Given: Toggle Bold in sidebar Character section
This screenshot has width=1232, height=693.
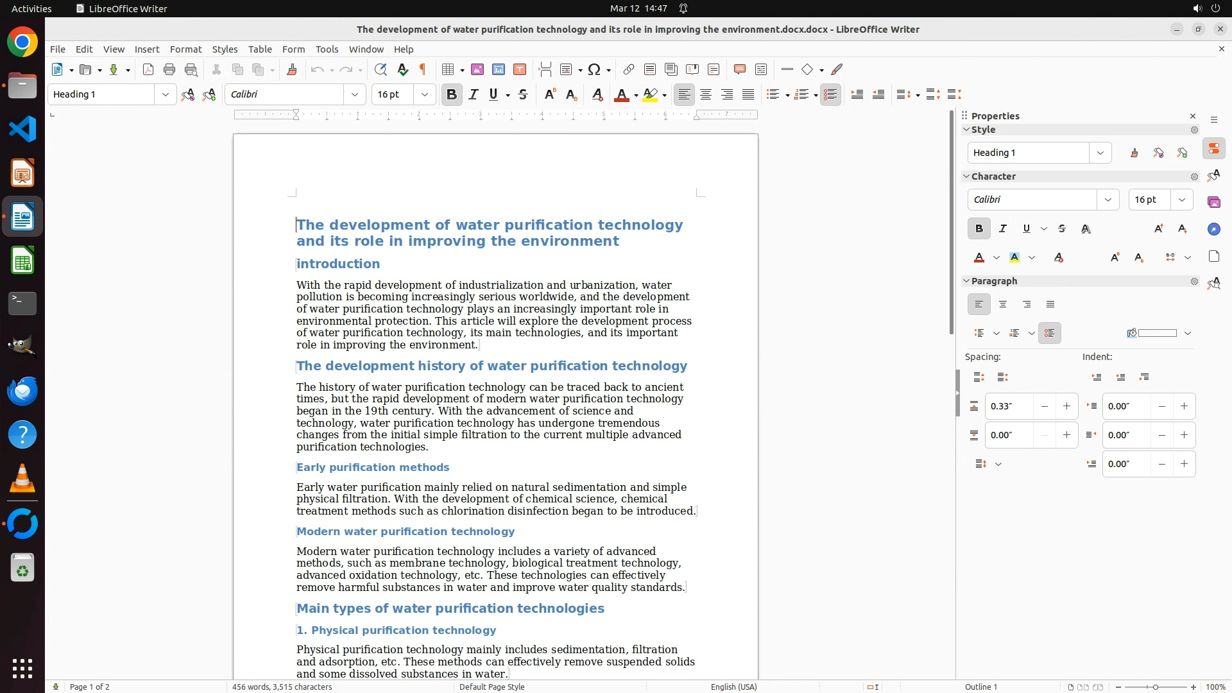Looking at the screenshot, I should (x=979, y=229).
